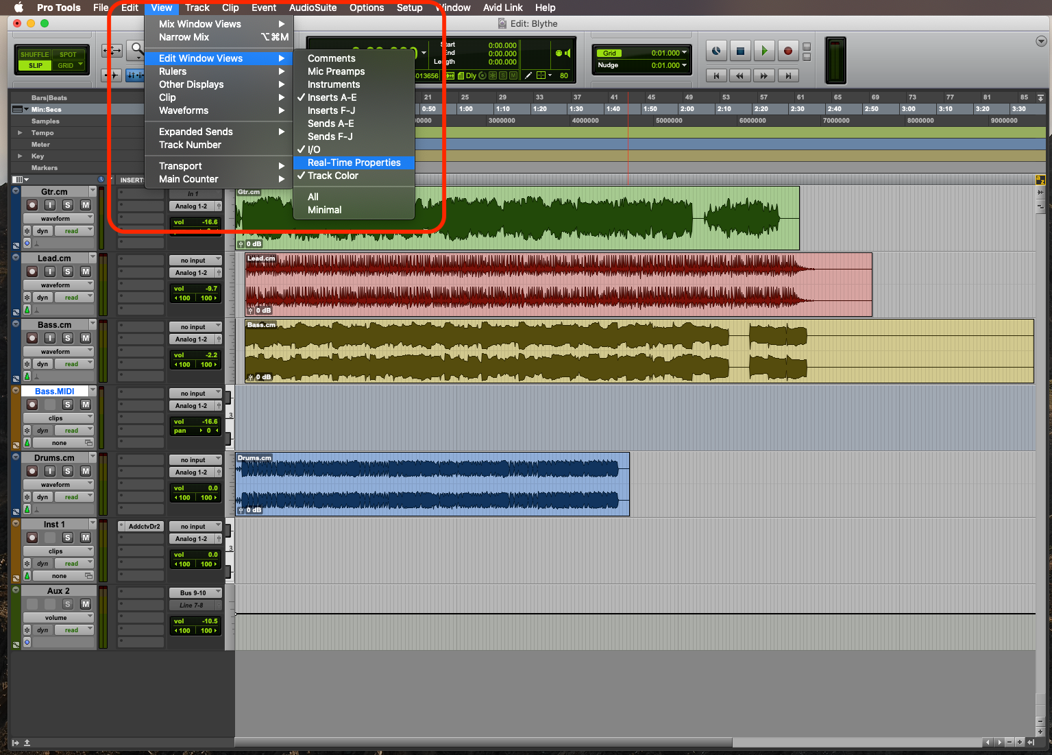The width and height of the screenshot is (1052, 755).
Task: Expand the Key ruler
Action: 20,156
